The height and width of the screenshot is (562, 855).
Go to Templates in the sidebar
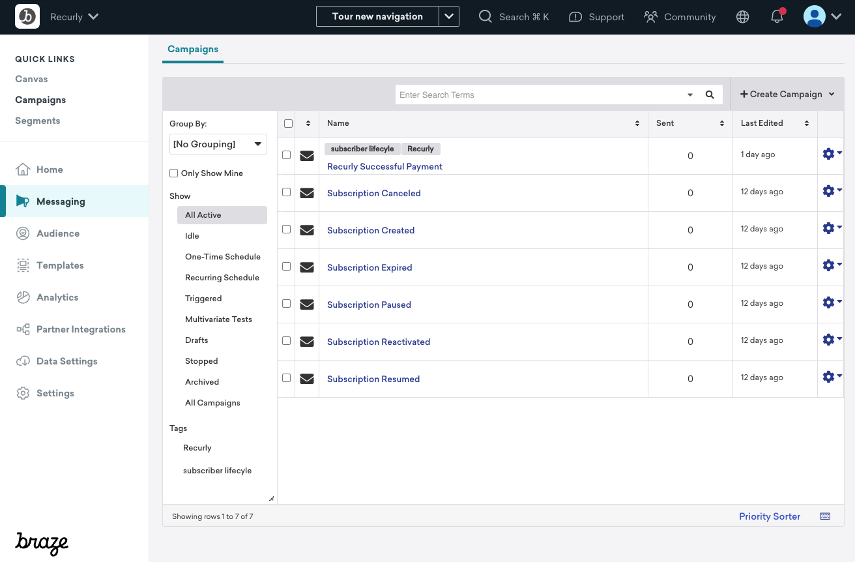click(60, 265)
